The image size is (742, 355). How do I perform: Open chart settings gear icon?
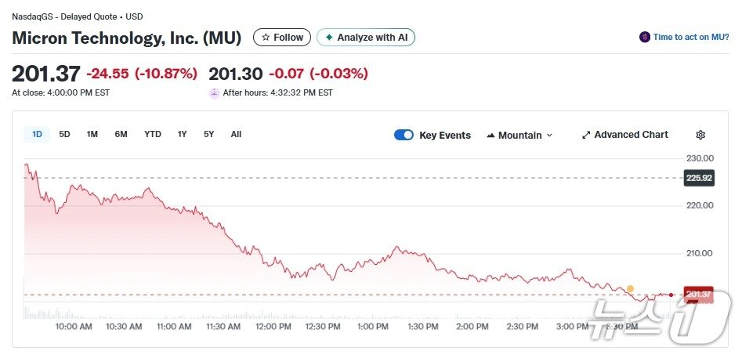tap(700, 135)
